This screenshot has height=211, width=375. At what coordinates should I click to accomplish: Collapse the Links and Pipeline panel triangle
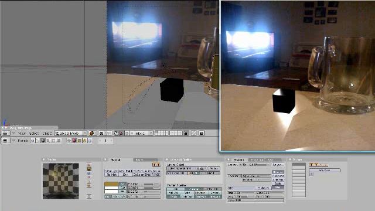(x=167, y=159)
